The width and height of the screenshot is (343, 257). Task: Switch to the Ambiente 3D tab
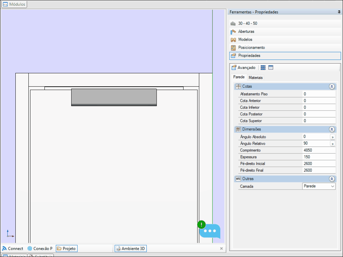[130, 249]
